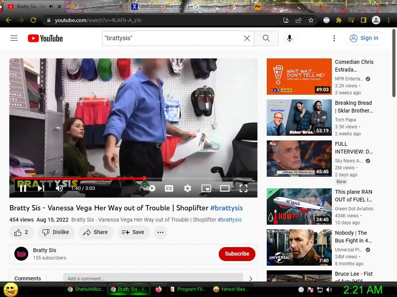Click the Add a comment field
The width and height of the screenshot is (397, 297).
153,278
